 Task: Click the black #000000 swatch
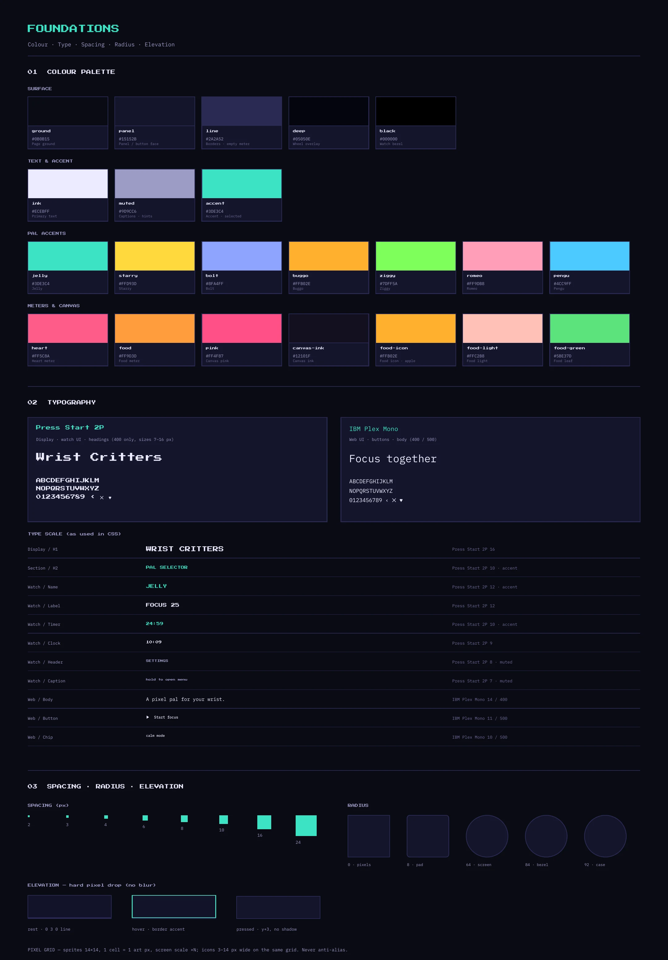(x=416, y=123)
